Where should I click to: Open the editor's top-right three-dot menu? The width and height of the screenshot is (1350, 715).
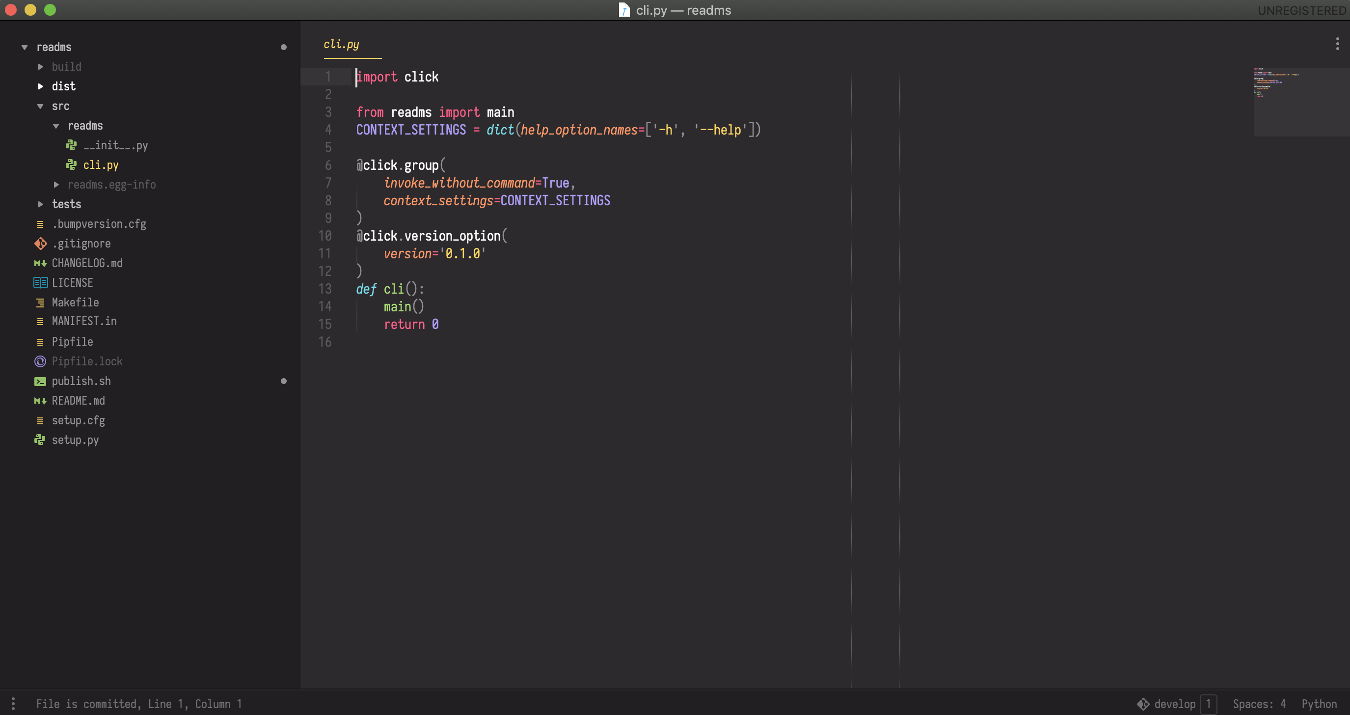[1337, 44]
